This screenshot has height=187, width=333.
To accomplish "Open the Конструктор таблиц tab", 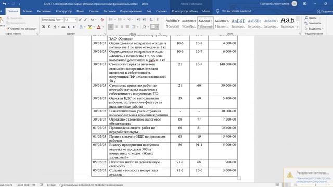I will click(x=185, y=11).
